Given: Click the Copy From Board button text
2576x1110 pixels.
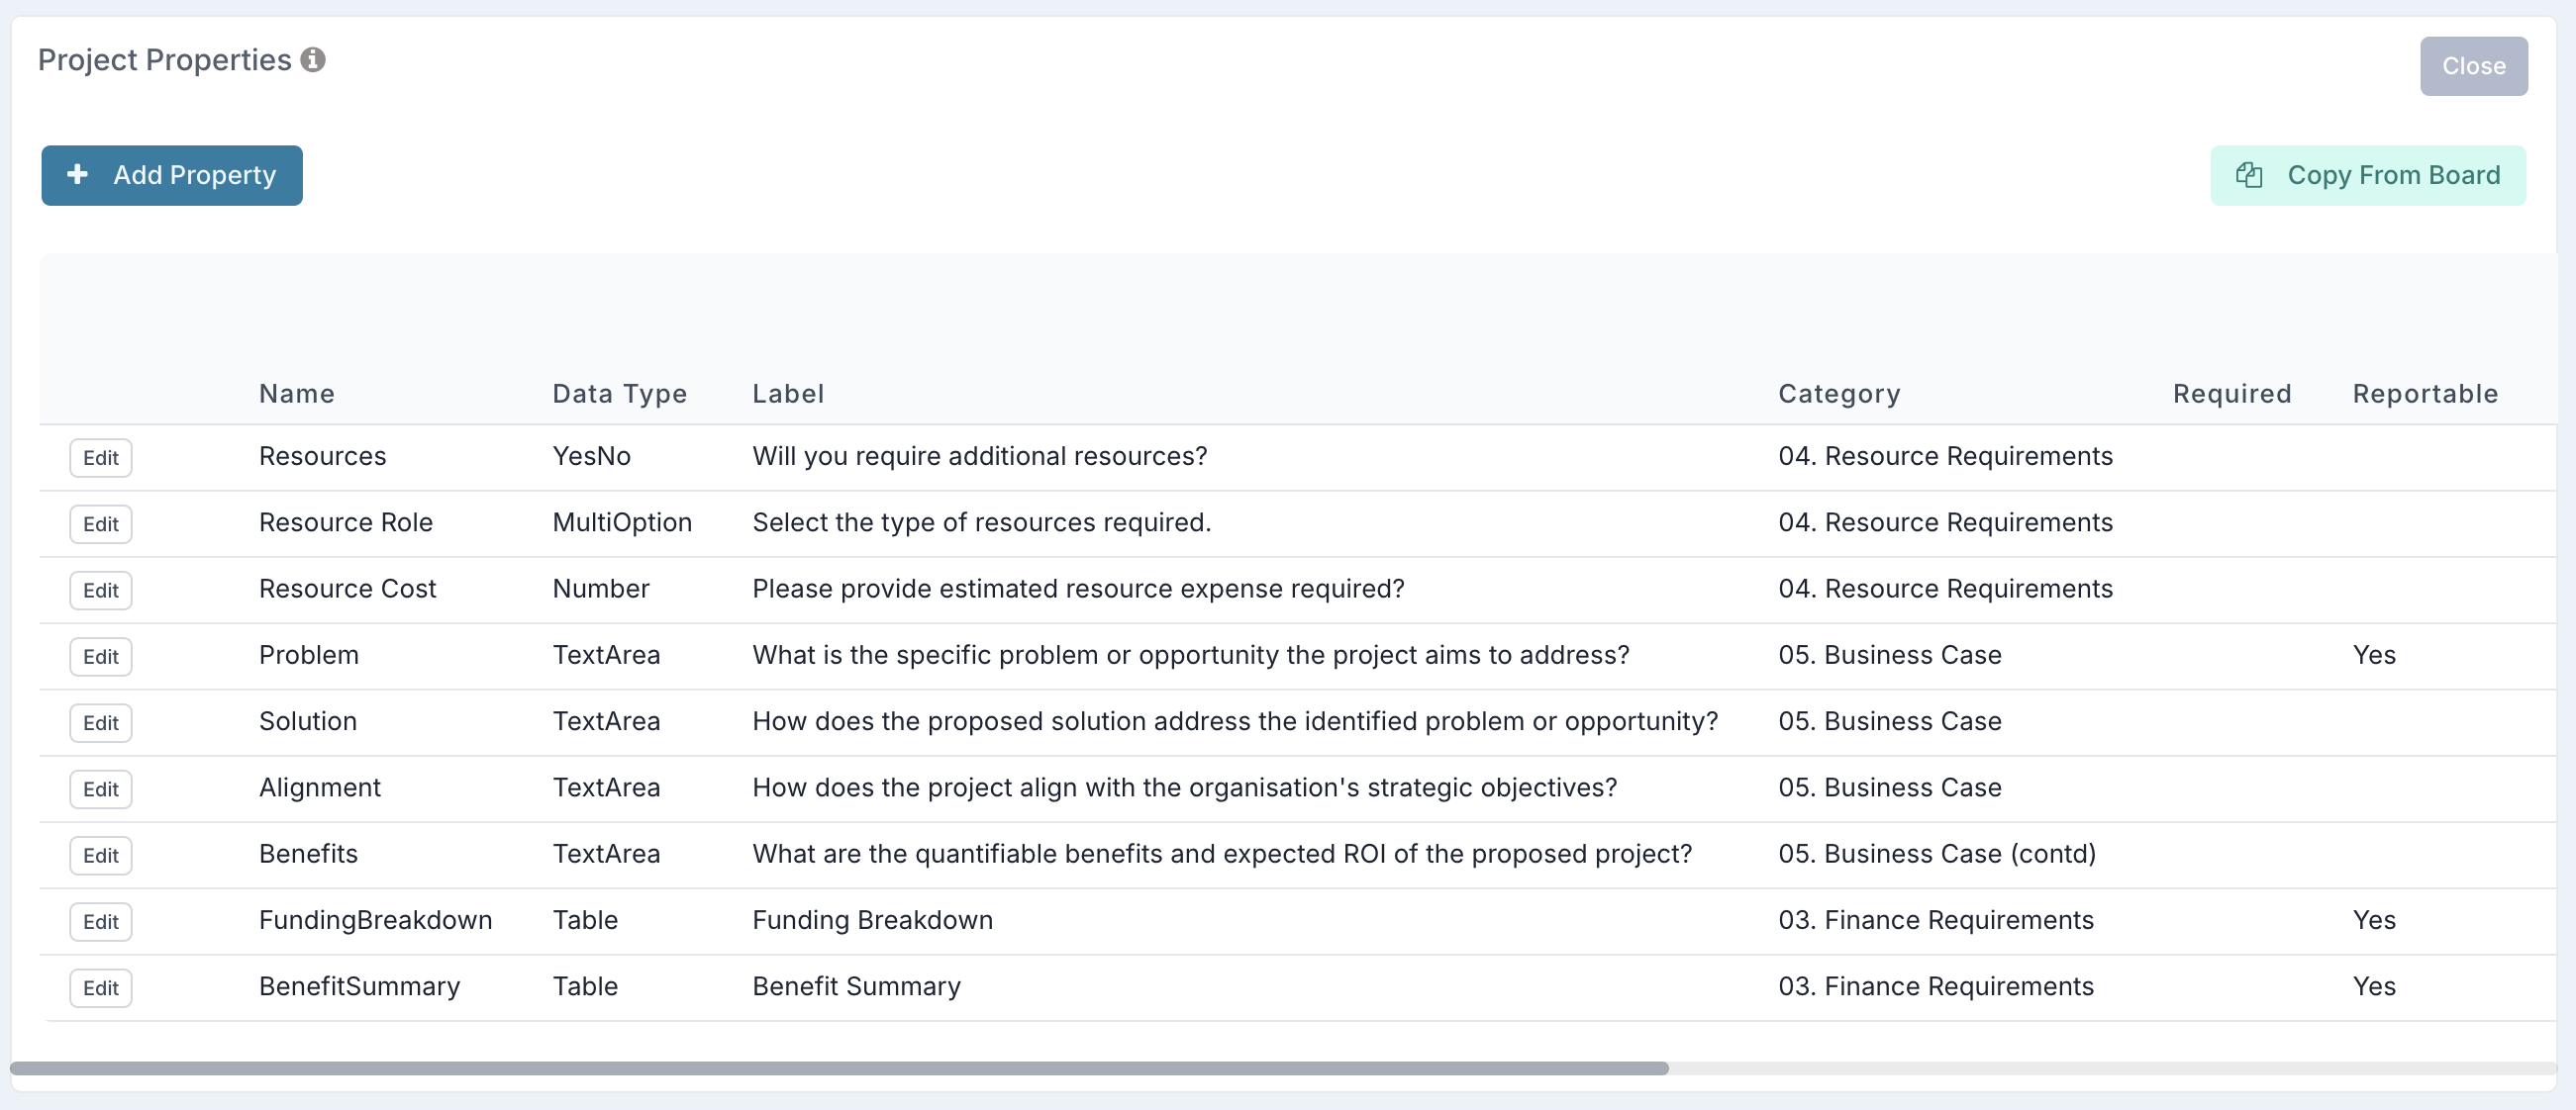Looking at the screenshot, I should point(2393,175).
